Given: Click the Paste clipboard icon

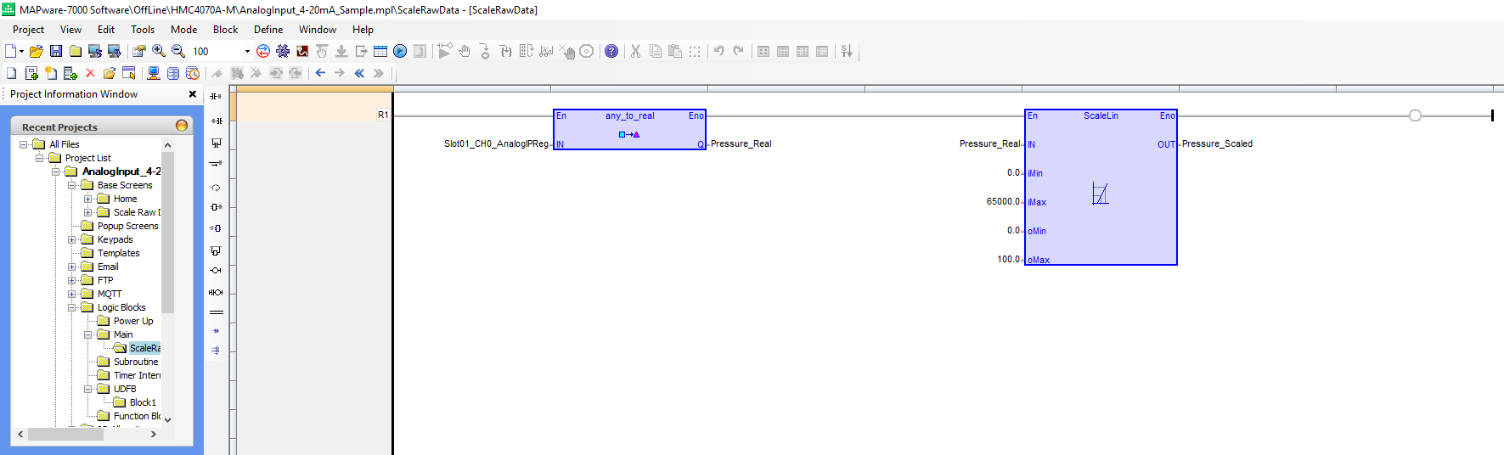Looking at the screenshot, I should click(x=675, y=52).
